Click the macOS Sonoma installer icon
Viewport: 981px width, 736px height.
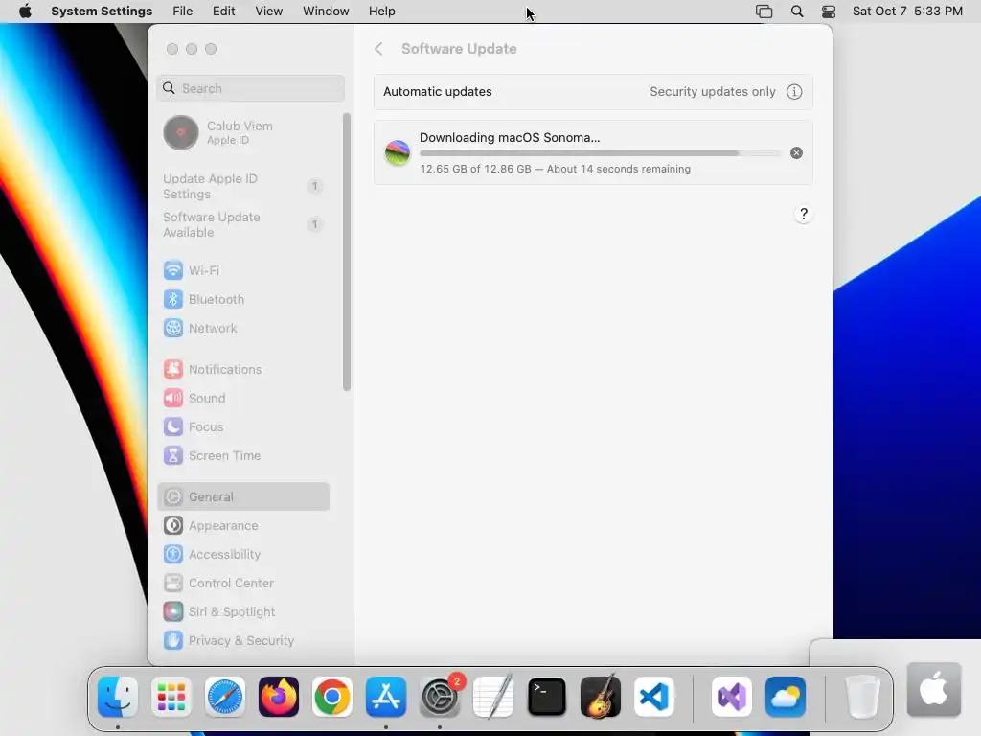(x=398, y=152)
